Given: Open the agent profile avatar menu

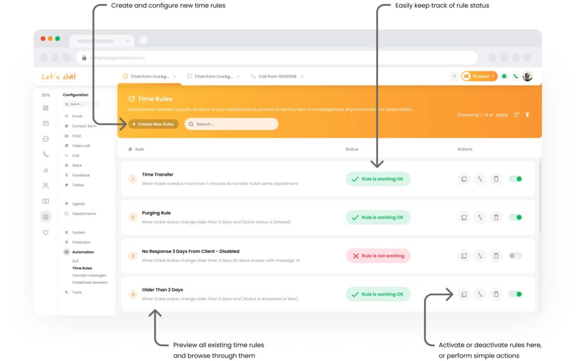Looking at the screenshot, I should click(x=527, y=75).
